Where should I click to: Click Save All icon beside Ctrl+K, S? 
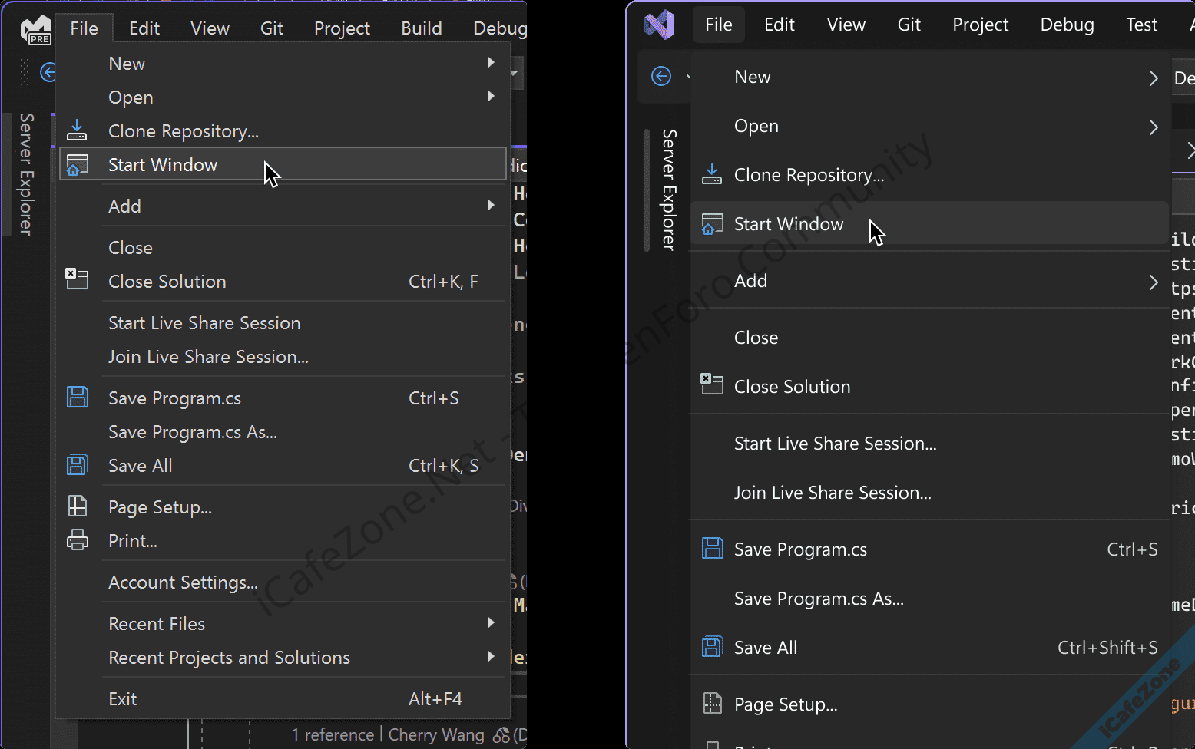click(x=78, y=466)
